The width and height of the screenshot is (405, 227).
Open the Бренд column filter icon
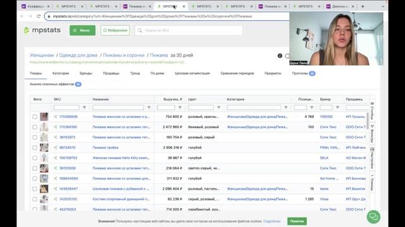(337, 107)
